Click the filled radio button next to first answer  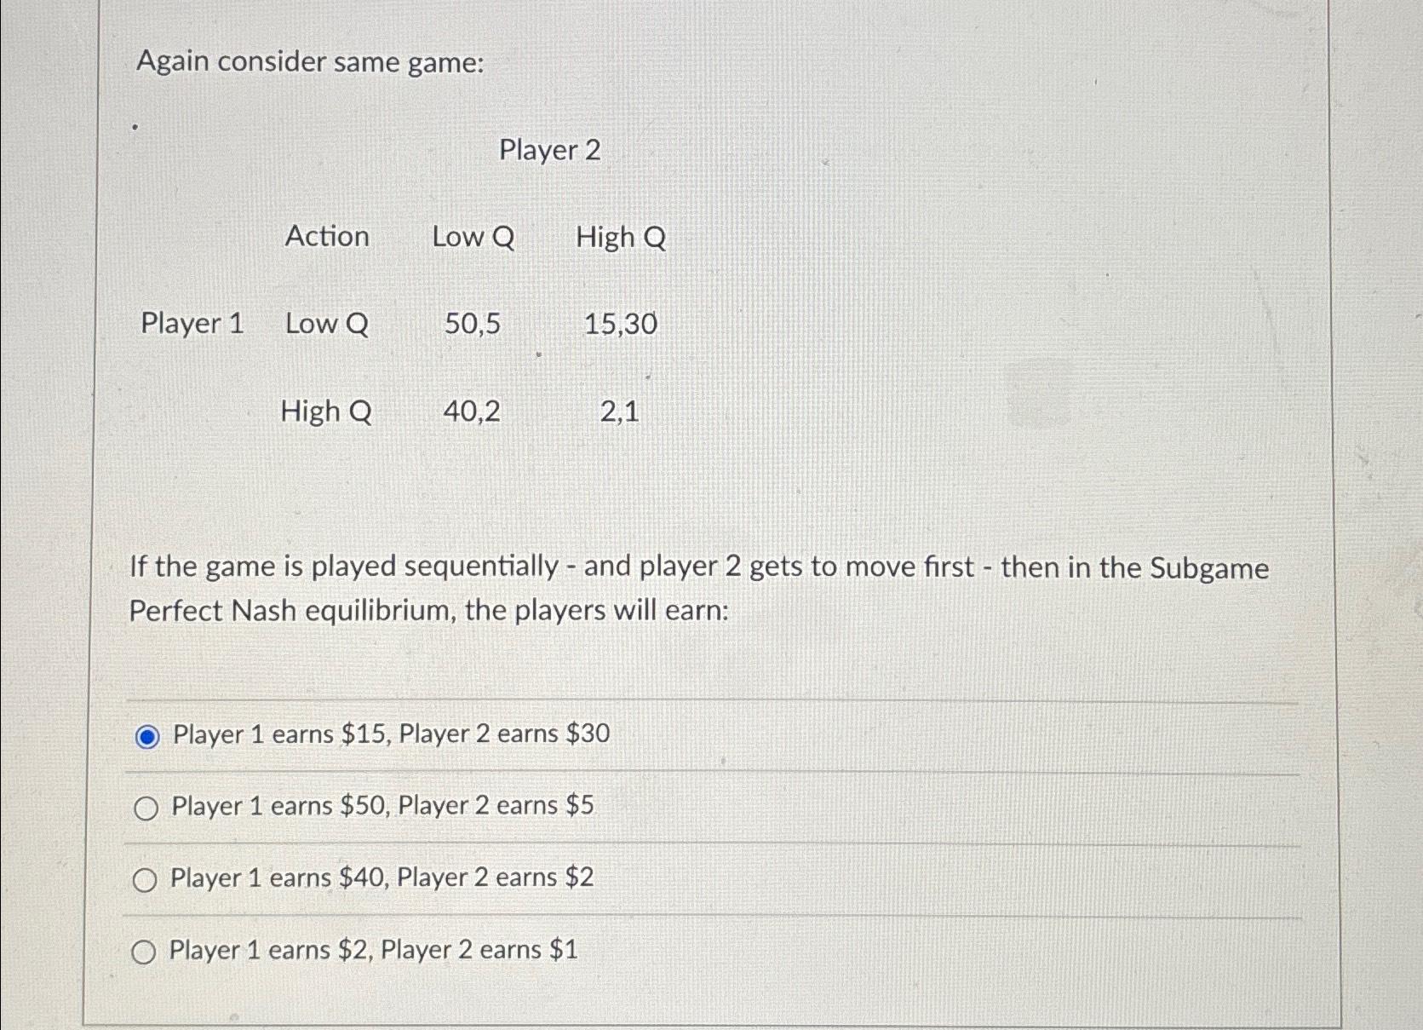tap(146, 734)
